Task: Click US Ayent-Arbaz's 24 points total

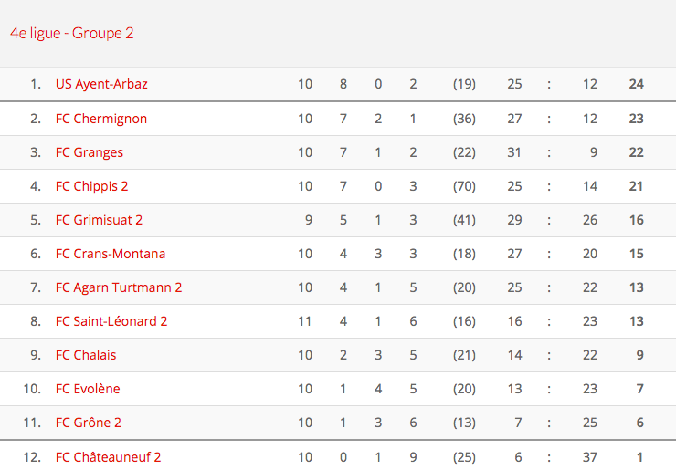Action: [636, 84]
